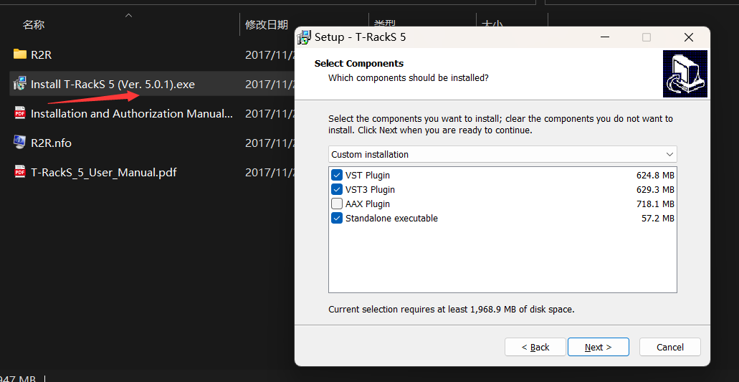739x382 pixels.
Task: Enable the AAX Plugin checkbox
Action: click(x=337, y=204)
